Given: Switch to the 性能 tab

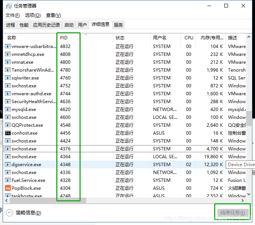Looking at the screenshot, I should coord(24,25).
